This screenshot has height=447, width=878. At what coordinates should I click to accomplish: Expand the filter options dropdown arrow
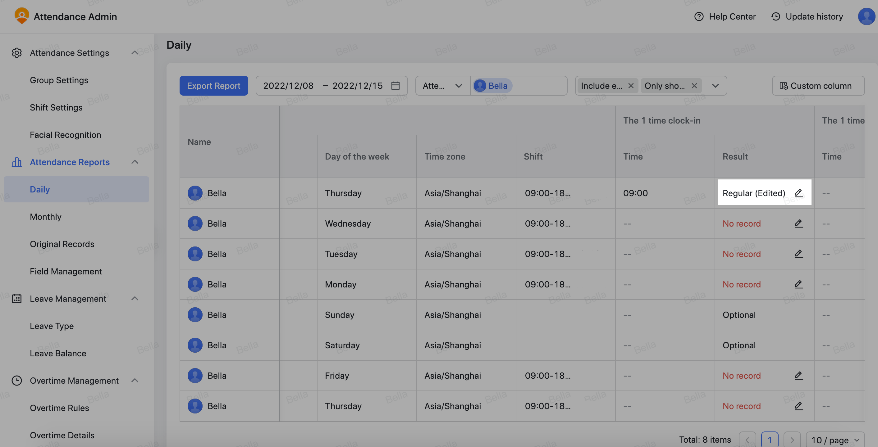pos(715,86)
